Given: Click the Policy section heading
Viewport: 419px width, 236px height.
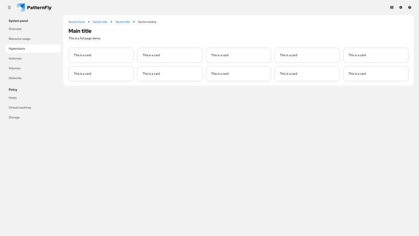Looking at the screenshot, I should [x=13, y=90].
